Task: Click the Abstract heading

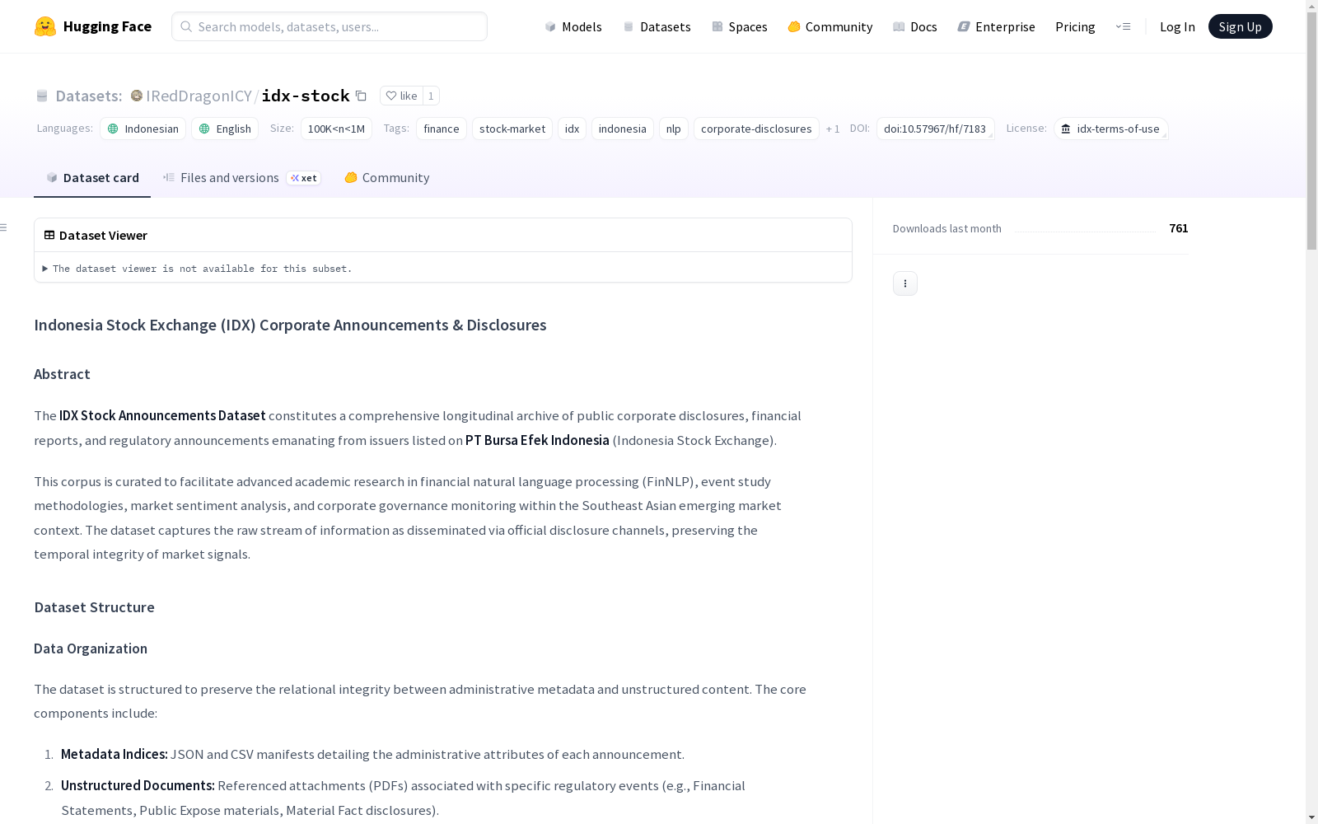Action: pos(62,374)
